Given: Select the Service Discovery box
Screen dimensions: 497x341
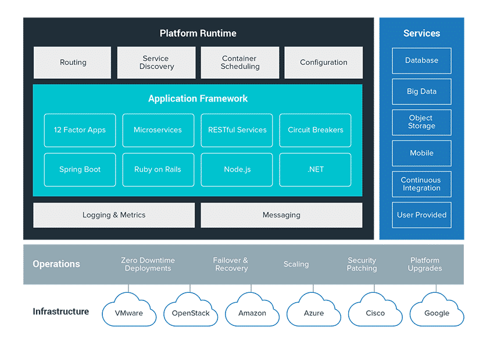Looking at the screenshot, I should [x=156, y=63].
